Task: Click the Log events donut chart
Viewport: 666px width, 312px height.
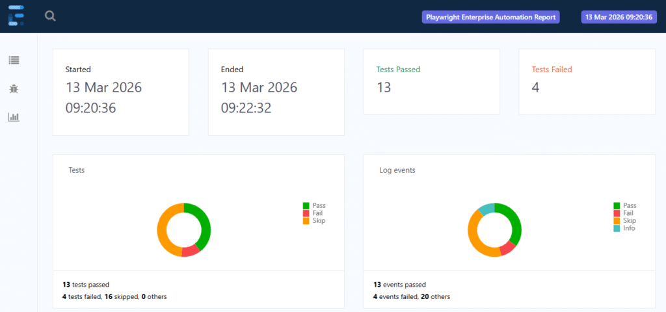Action: tap(495, 229)
